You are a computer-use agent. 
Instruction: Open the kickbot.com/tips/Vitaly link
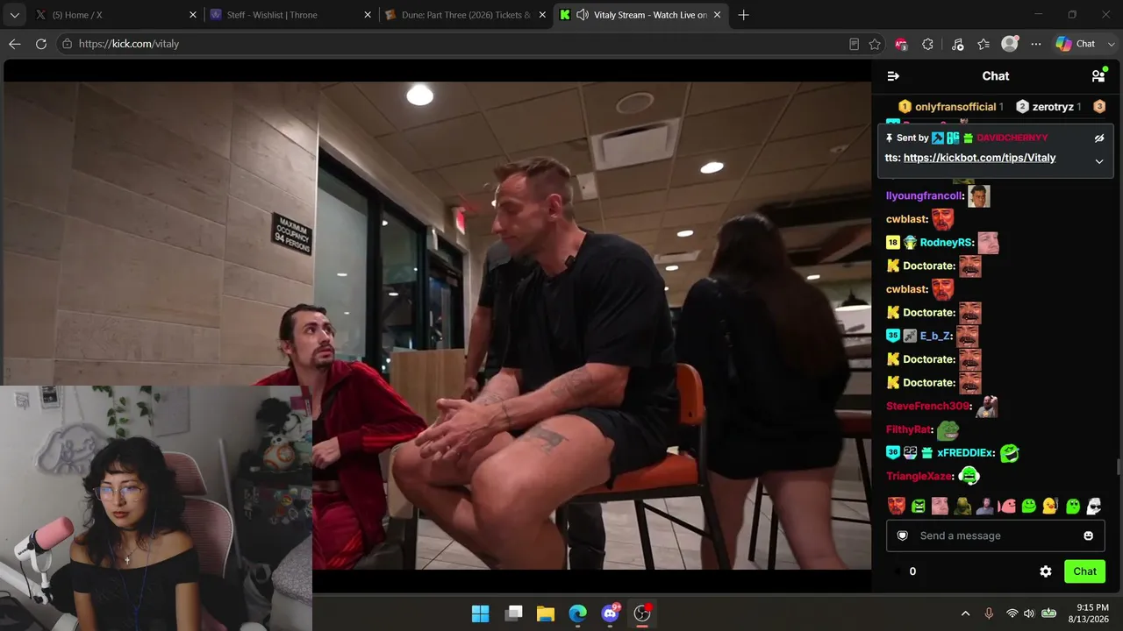point(979,158)
